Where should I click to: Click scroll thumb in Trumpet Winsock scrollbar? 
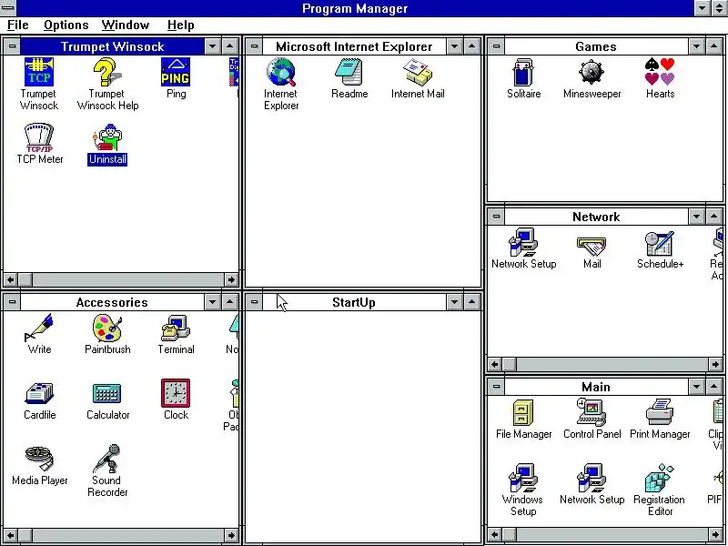coord(25,280)
